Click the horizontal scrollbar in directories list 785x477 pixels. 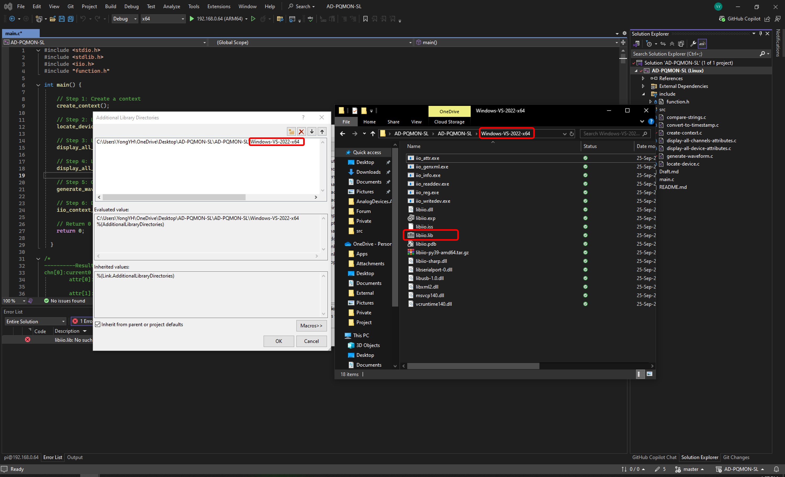pyautogui.click(x=174, y=197)
